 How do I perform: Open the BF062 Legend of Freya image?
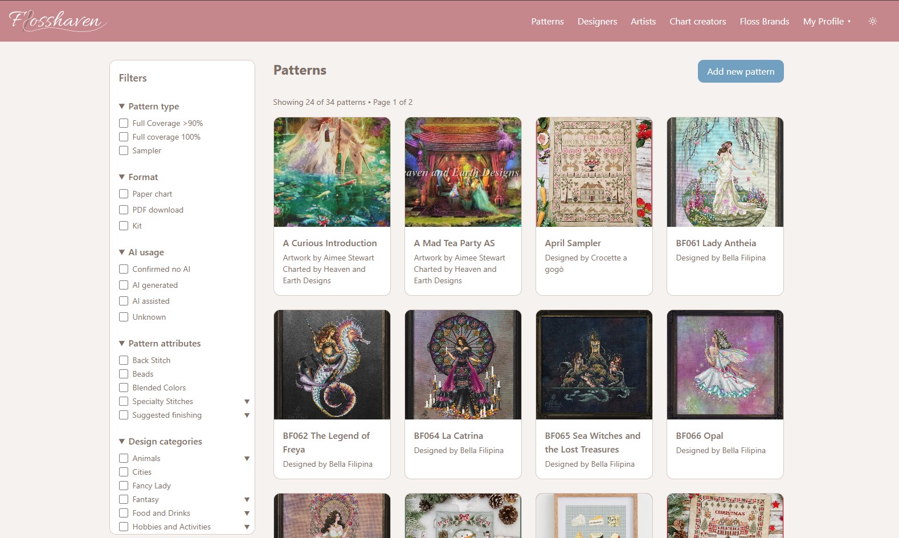pos(332,365)
